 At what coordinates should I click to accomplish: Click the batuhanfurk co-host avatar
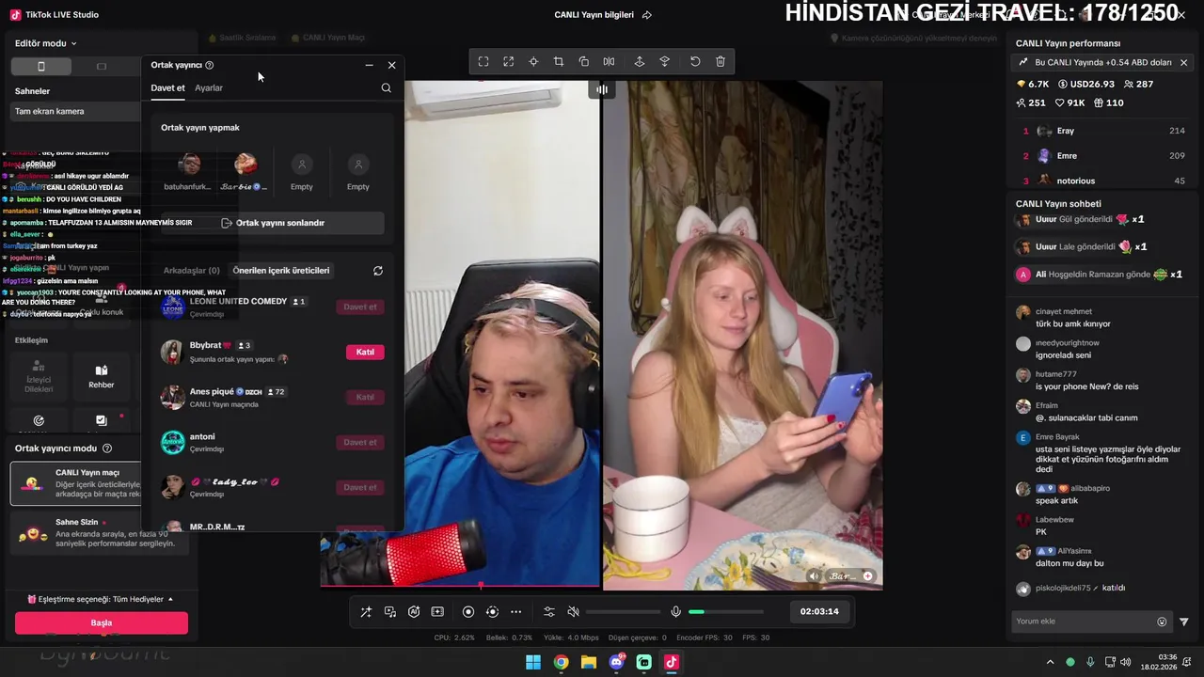[189, 165]
